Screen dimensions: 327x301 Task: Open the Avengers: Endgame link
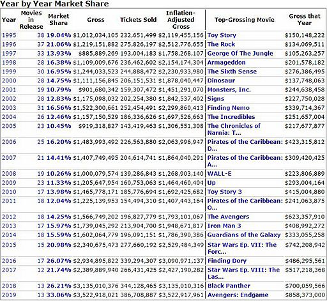(238, 295)
